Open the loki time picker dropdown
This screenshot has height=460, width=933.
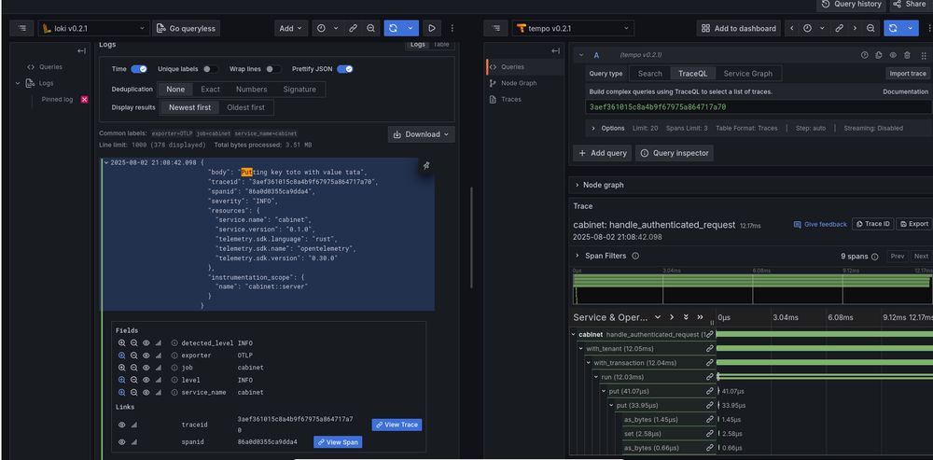(327, 28)
